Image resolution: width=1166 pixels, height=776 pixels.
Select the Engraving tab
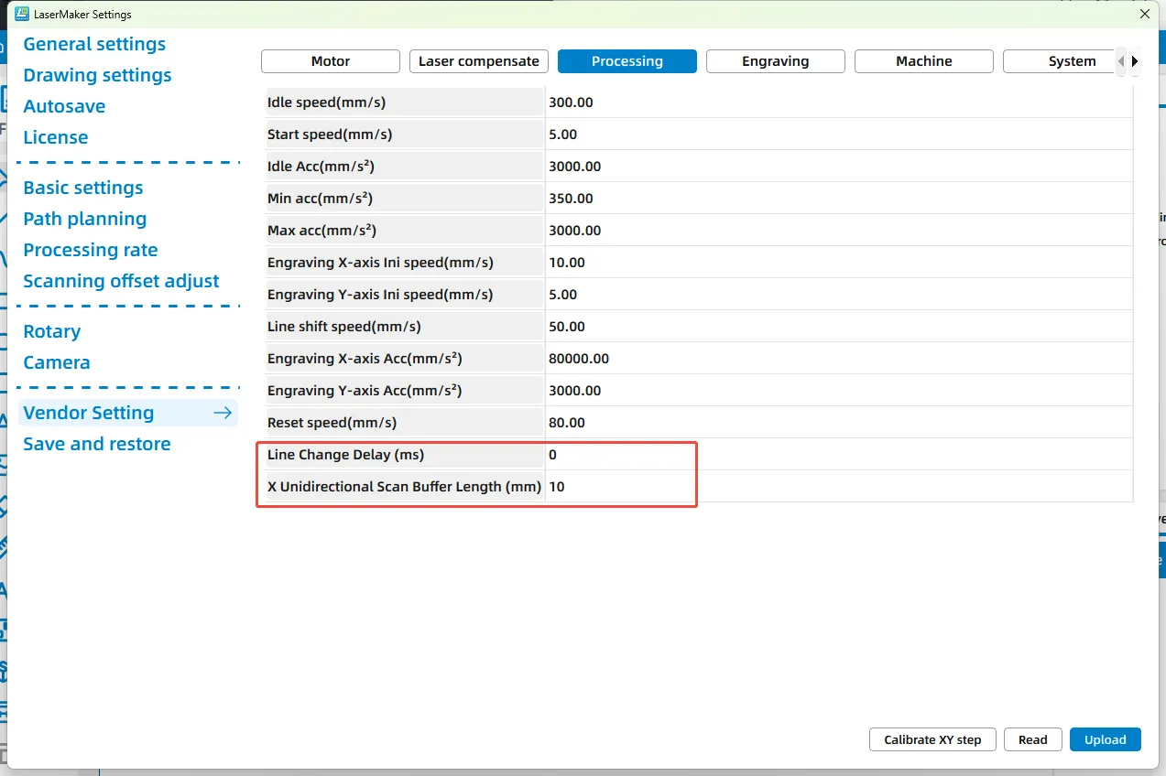pyautogui.click(x=776, y=61)
